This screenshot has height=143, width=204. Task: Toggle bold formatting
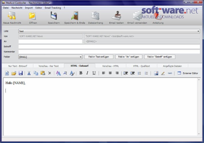81,73
